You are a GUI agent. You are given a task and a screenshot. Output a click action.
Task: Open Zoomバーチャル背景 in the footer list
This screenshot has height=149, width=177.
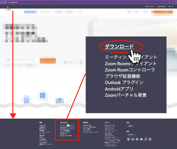[66, 136]
